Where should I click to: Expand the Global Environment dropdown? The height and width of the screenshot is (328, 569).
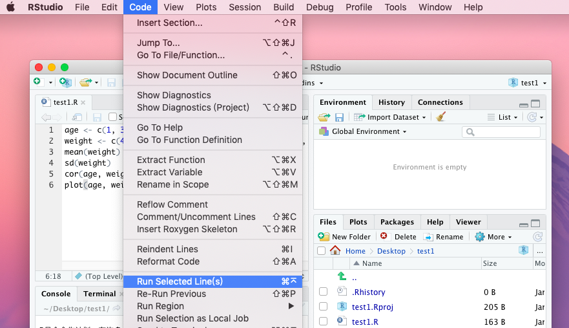coord(363,131)
